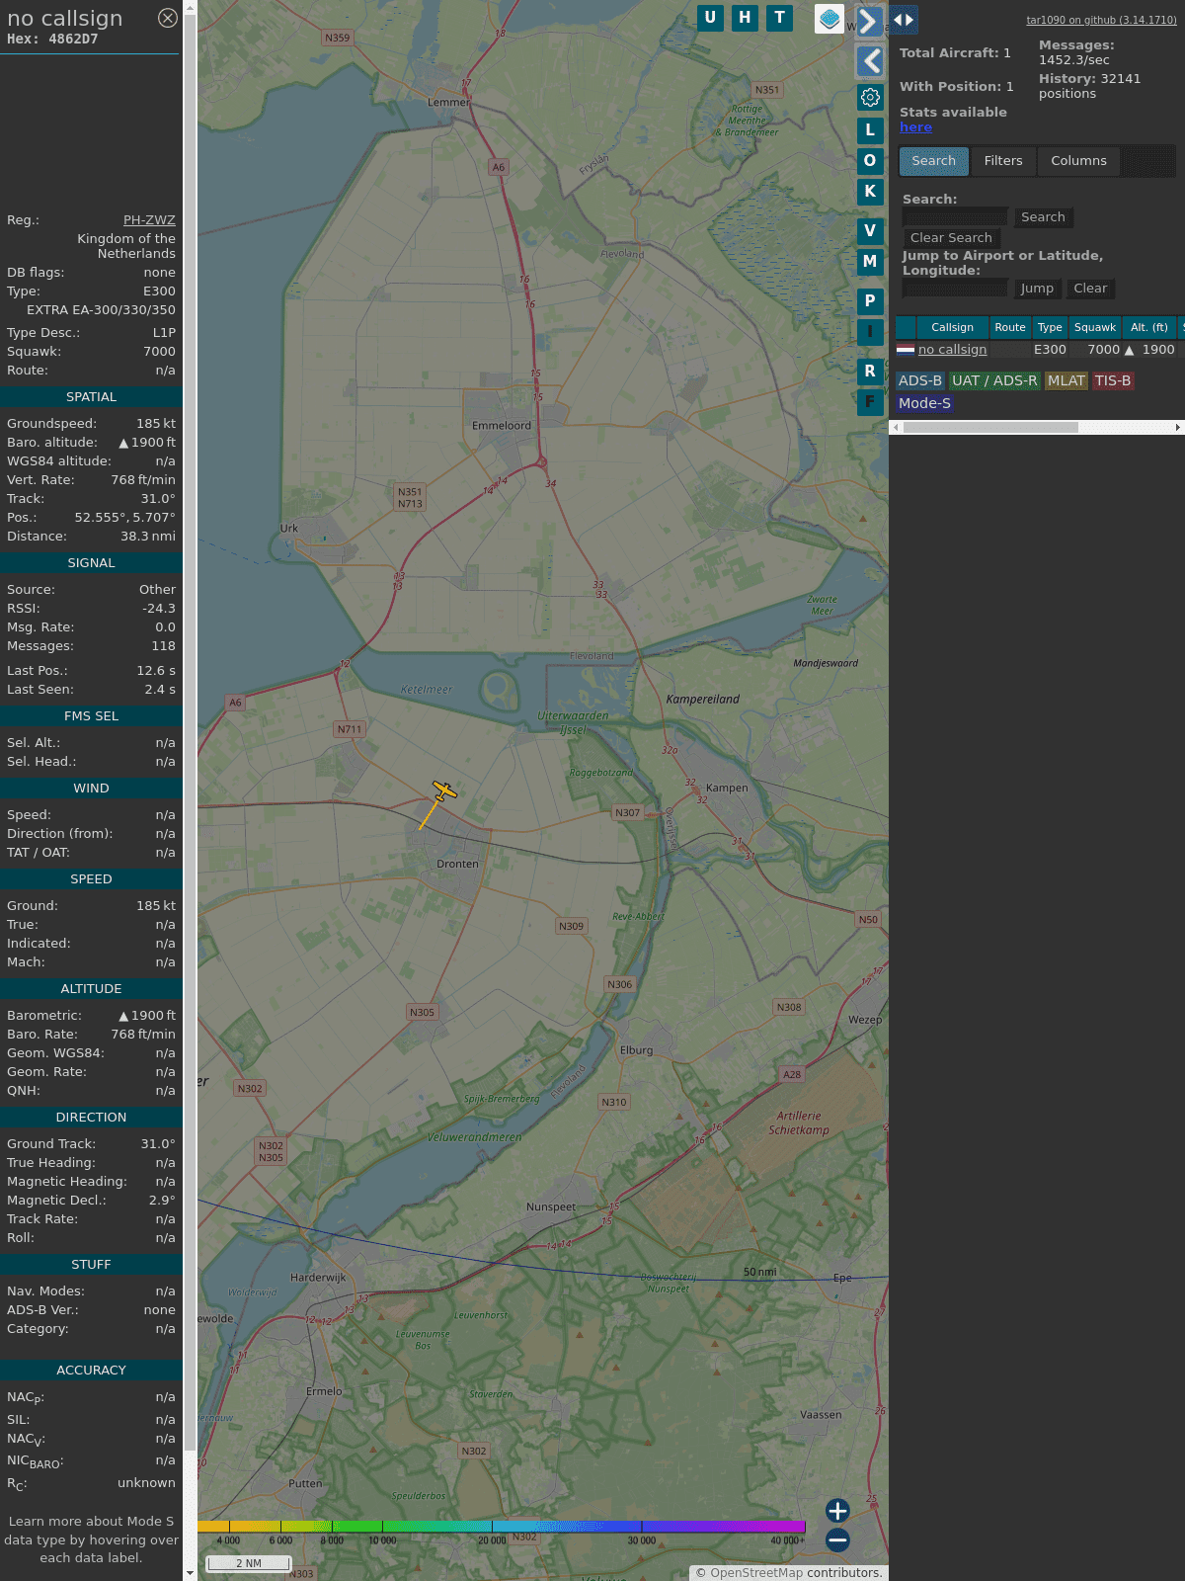1185x1581 pixels.
Task: Toggle the O map button
Action: click(870, 160)
